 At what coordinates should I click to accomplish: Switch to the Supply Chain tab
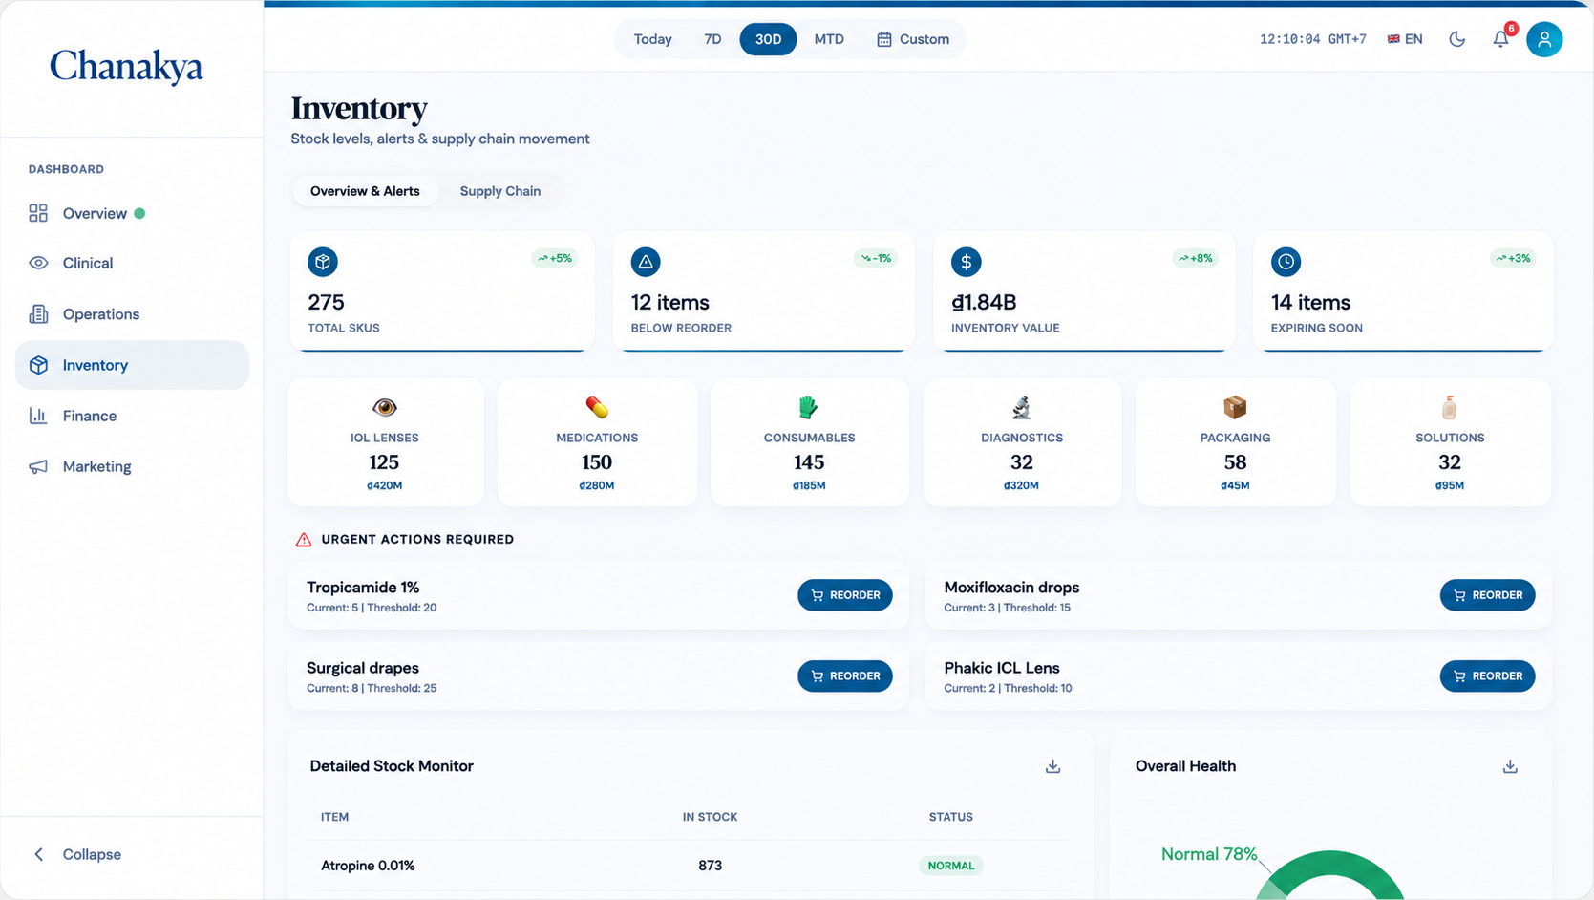(x=500, y=191)
